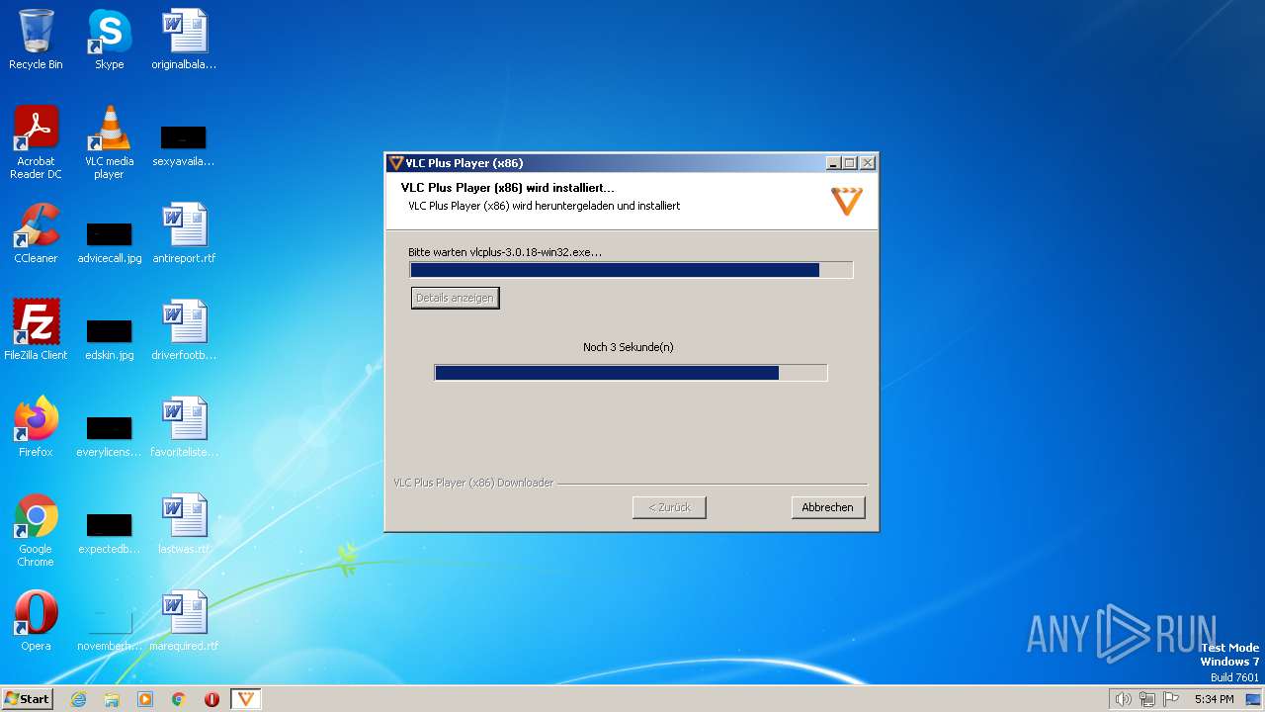Select the everylicens... file icon
Image resolution: width=1265 pixels, height=712 pixels.
click(x=109, y=436)
